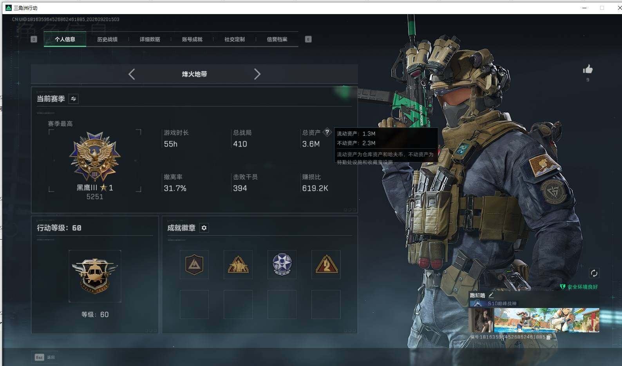
Task: View the 信誉档案 tab
Action: [x=277, y=39]
